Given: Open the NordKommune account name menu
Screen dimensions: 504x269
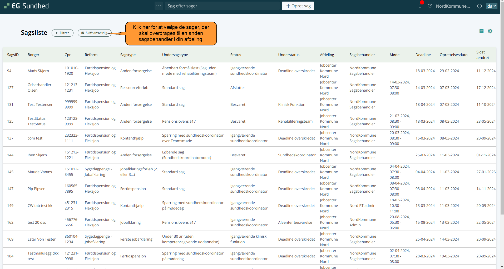Looking at the screenshot, I should [453, 6].
